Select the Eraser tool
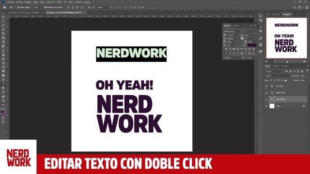The image size is (310, 174). click(3, 63)
